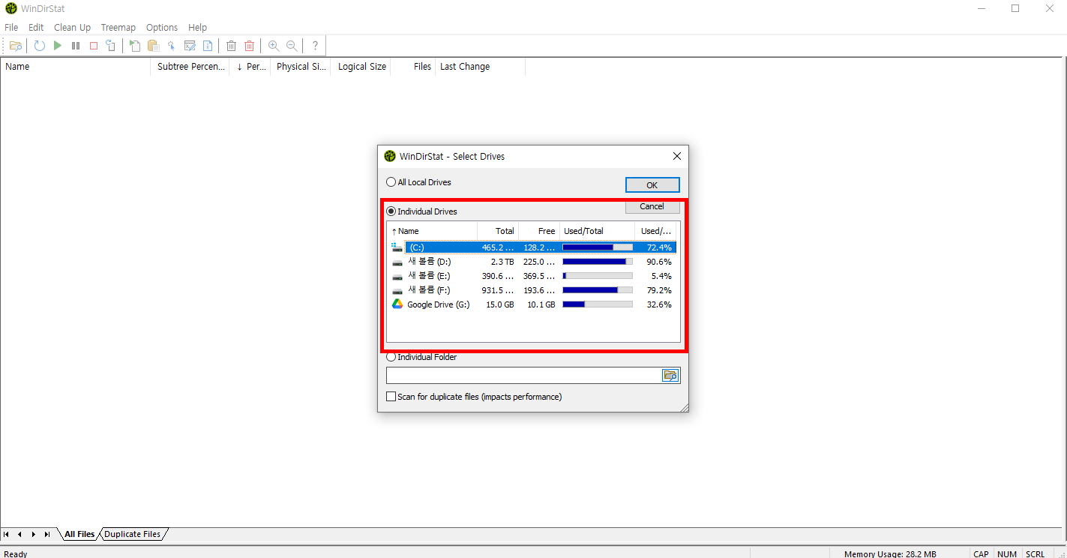Sort drives by Used/Total column header
Screen dimensions: 1067x558
[597, 231]
